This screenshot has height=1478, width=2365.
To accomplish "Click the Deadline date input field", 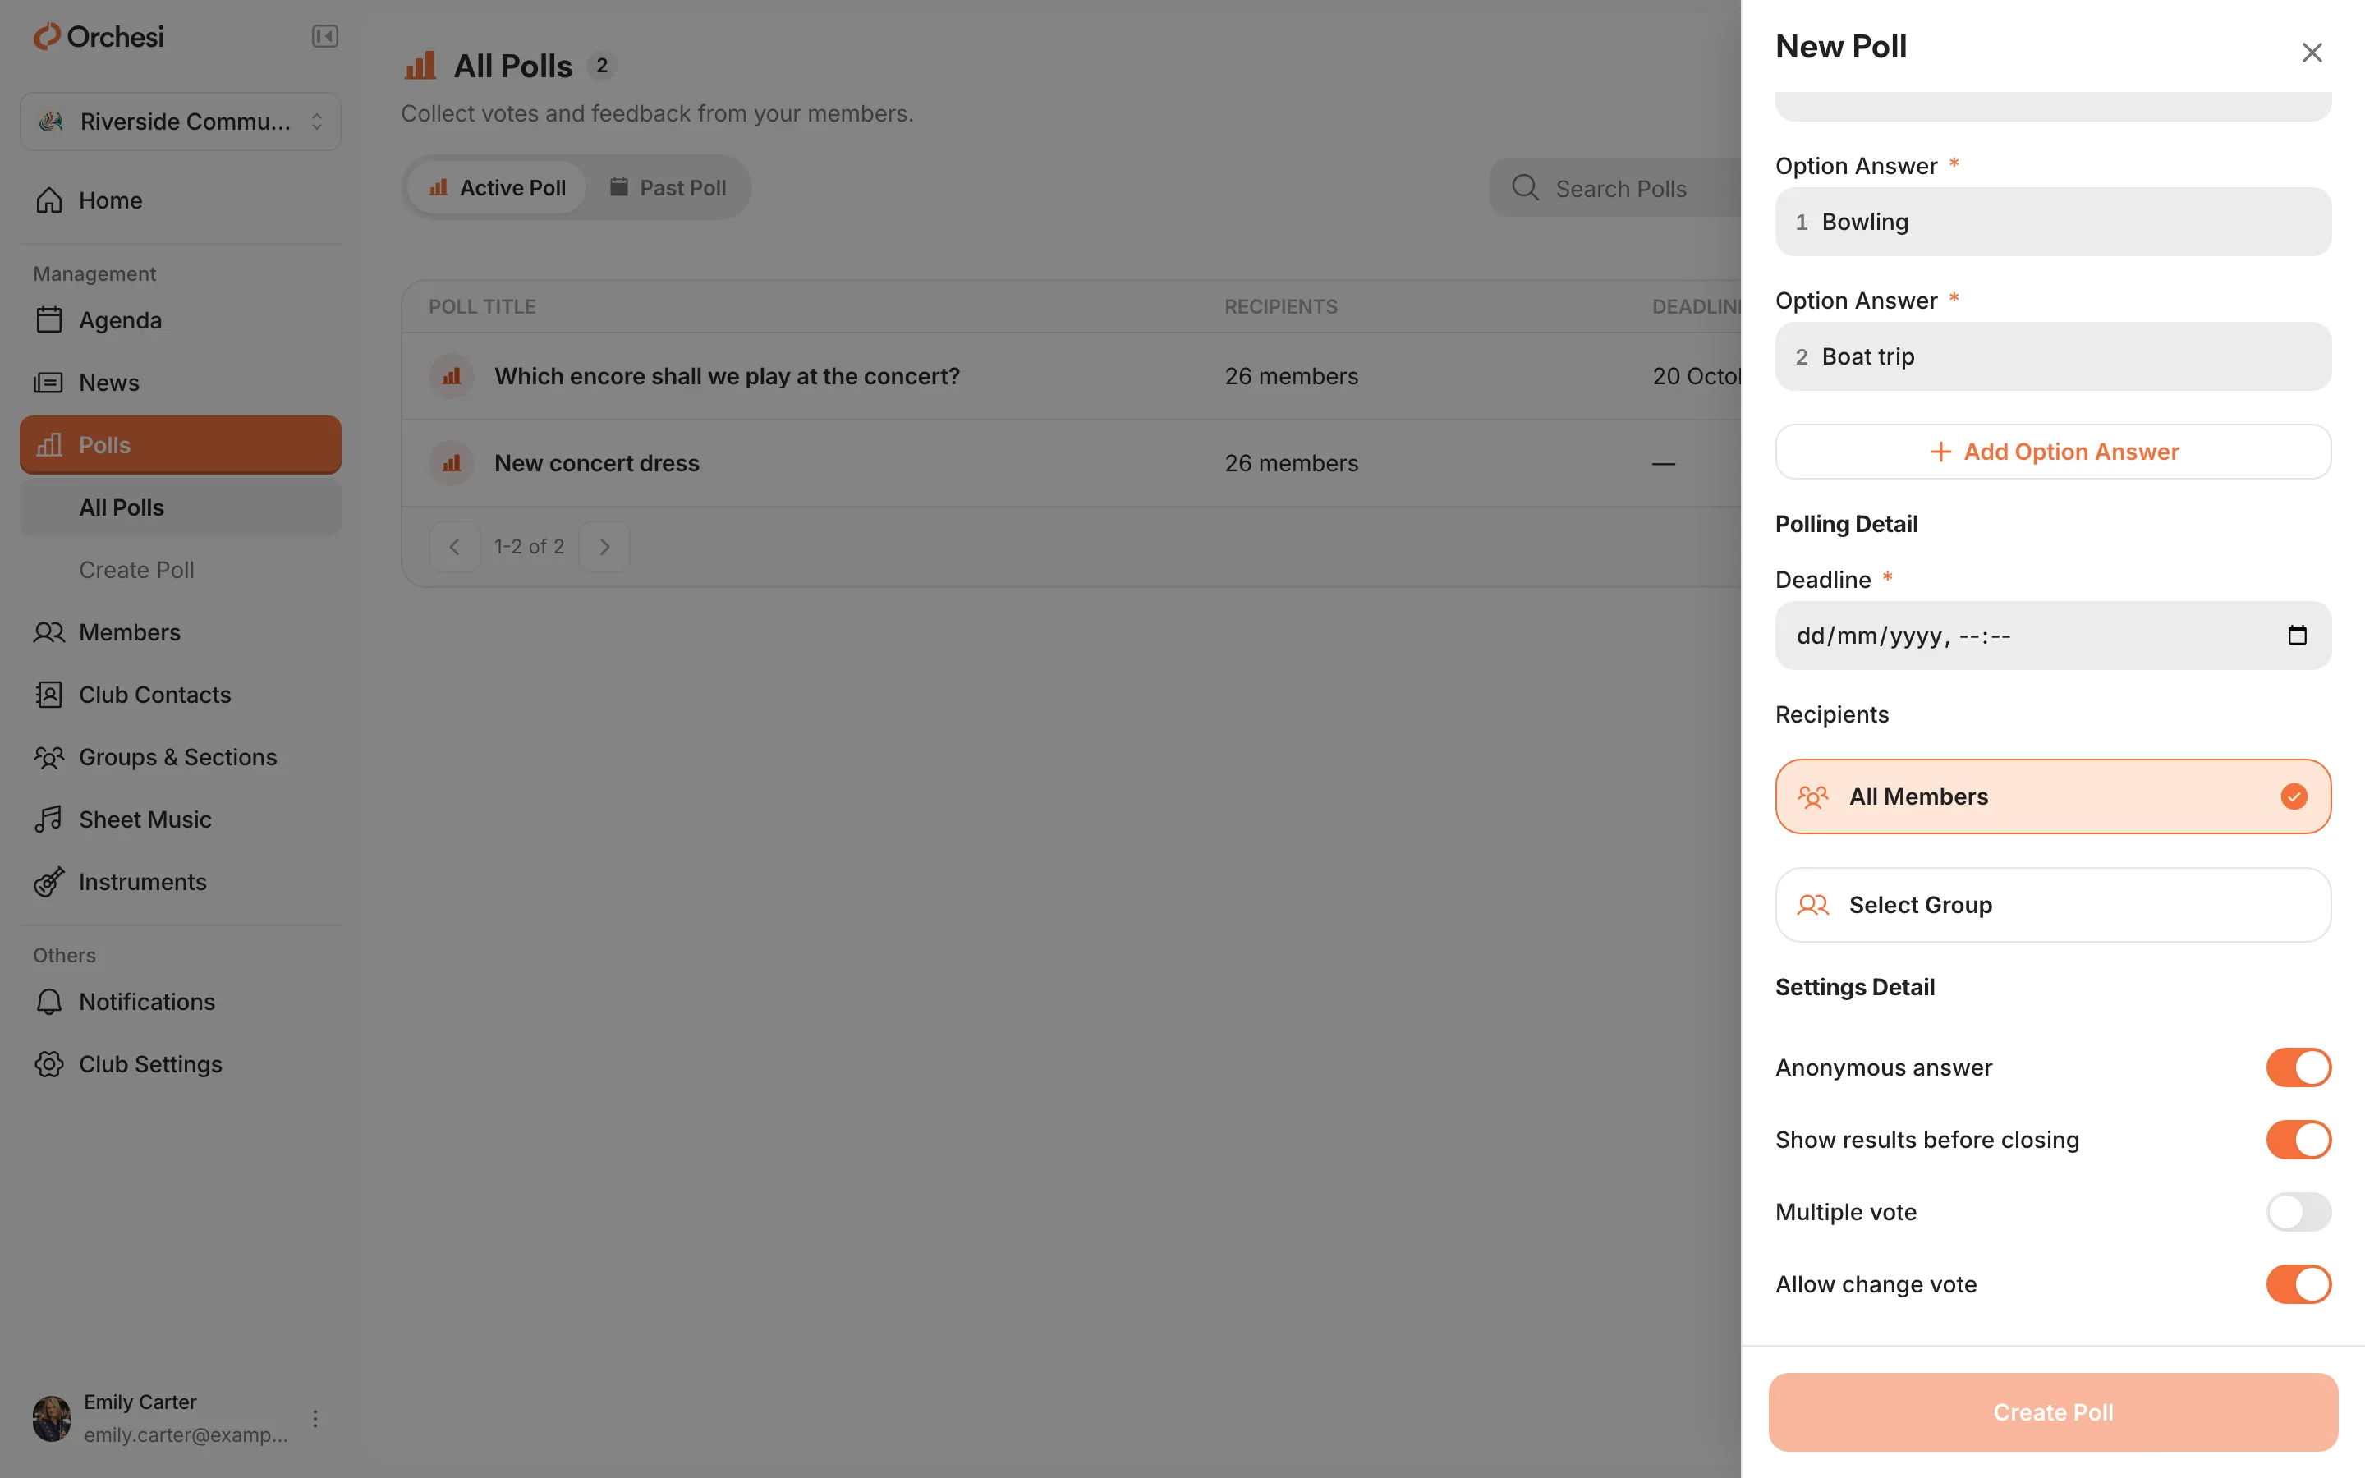I will pos(2053,636).
